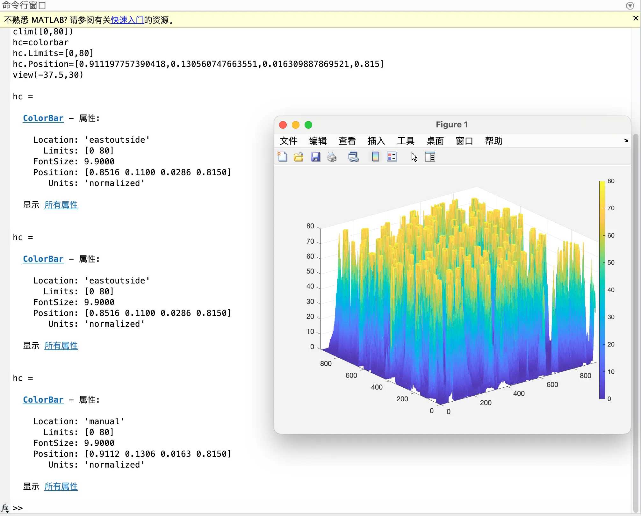Screen dimensions: 641x516
Task: Show 所有属性 for the first hc output
Action: point(61,205)
